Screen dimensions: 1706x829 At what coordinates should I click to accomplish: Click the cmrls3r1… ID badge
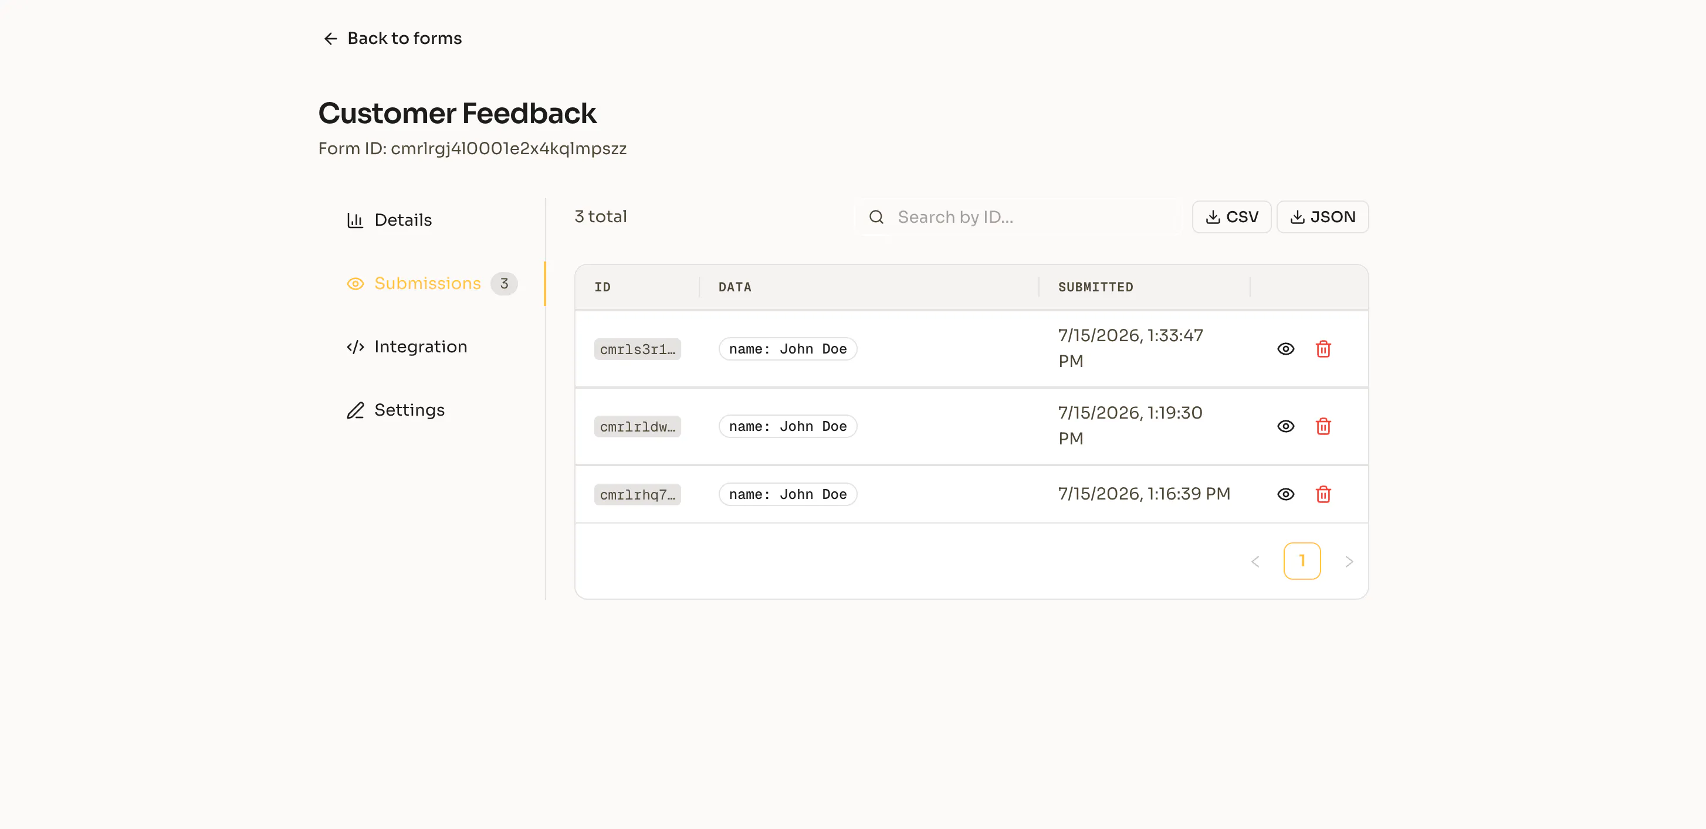[637, 349]
